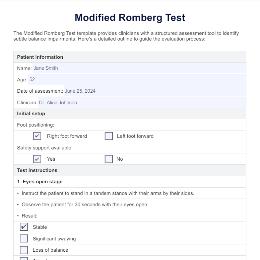Image resolution: width=260 pixels, height=260 pixels.
Task: Click the Modified Romberg Test title
Action: click(x=130, y=18)
